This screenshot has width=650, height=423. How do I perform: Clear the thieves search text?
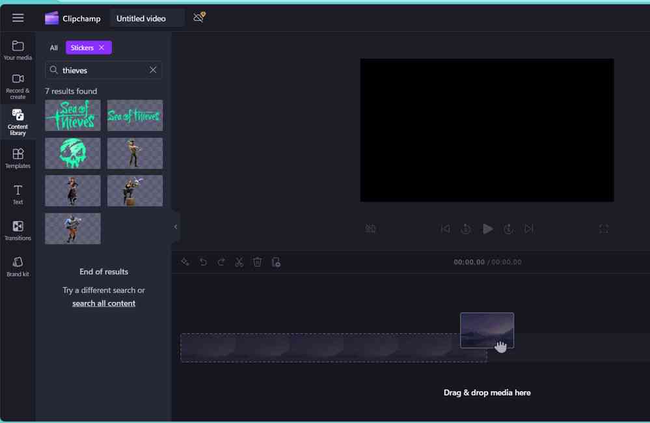[x=153, y=70]
